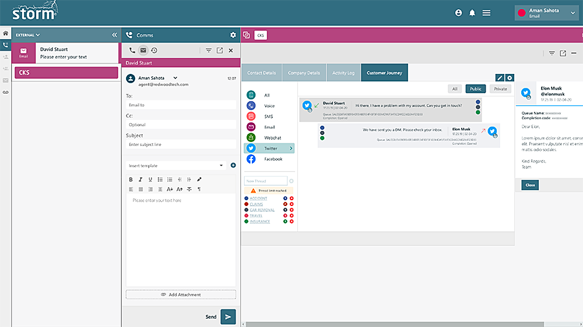The height and width of the screenshot is (327, 583).
Task: Open the hamburger menu in the top bar
Action: click(x=486, y=13)
